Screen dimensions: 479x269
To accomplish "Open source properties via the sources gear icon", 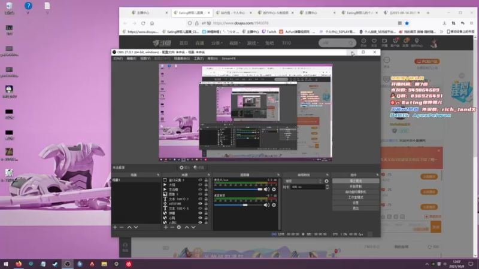I will coord(179,227).
